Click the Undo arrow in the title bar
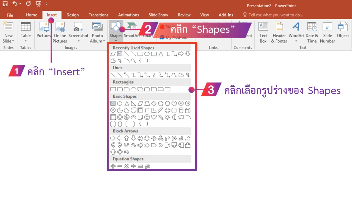This screenshot has width=352, height=198. (x=15, y=4)
